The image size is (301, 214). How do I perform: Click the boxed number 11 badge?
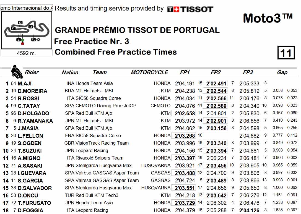(x=286, y=53)
